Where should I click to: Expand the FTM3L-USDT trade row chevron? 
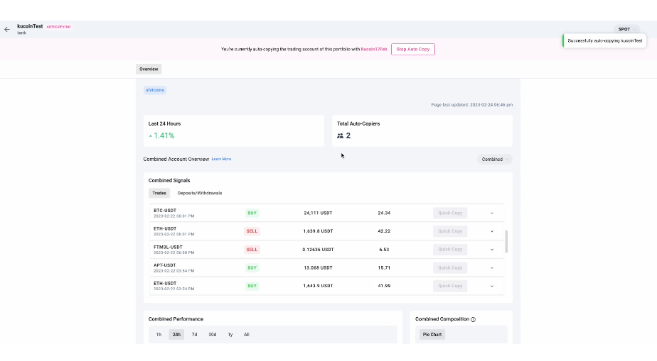491,250
